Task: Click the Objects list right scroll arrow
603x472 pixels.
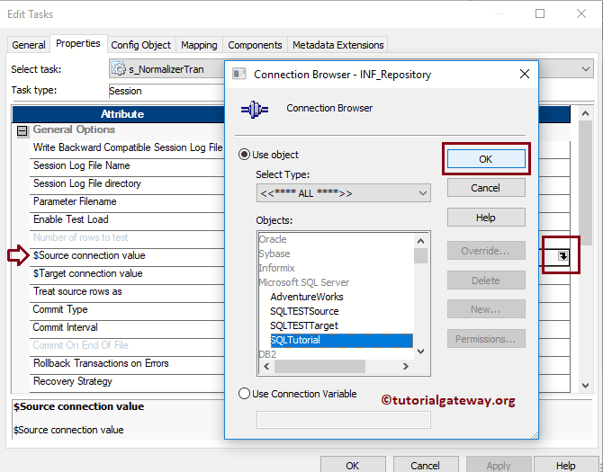Action: pyautogui.click(x=405, y=367)
